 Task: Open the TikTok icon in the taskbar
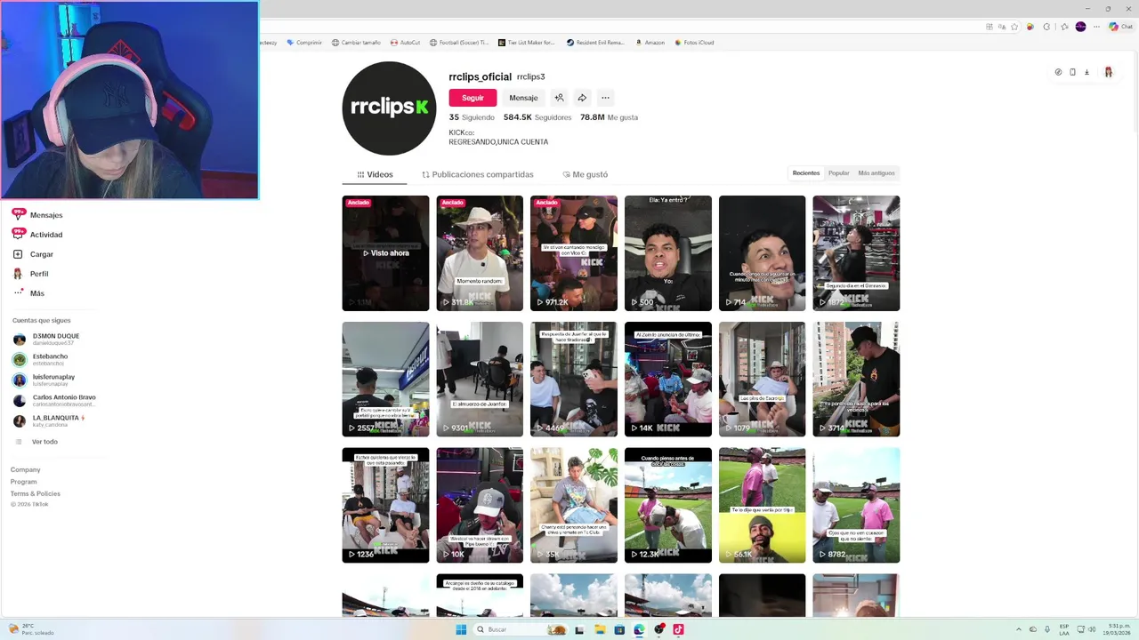678,629
